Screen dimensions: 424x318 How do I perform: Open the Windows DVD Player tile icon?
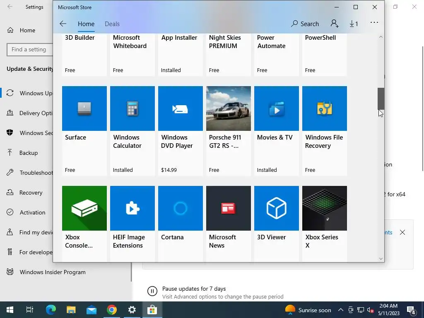(181, 108)
